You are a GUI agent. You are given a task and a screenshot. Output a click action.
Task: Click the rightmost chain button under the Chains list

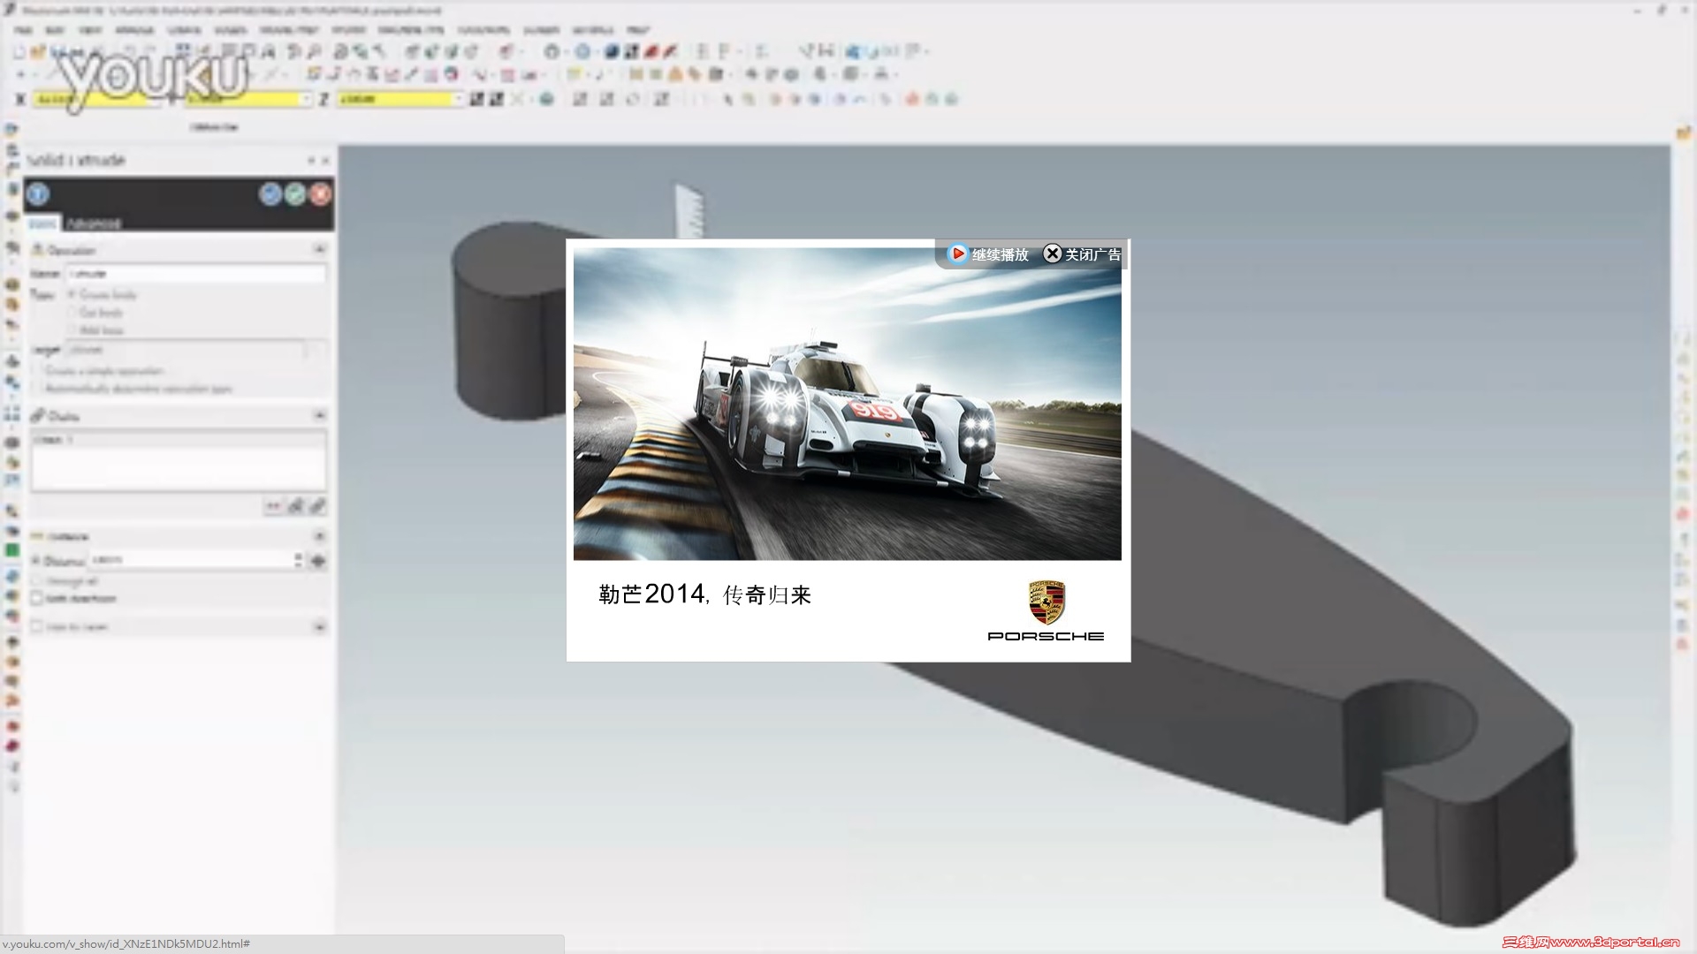click(x=317, y=506)
